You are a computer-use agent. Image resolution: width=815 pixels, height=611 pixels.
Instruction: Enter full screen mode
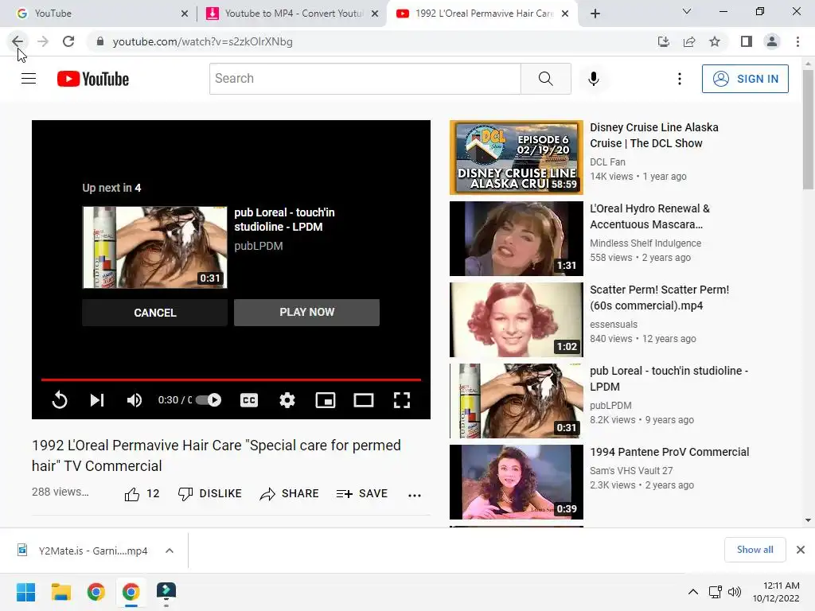pos(402,399)
